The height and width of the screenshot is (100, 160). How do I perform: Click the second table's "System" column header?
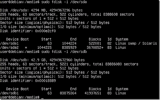(x=122, y=89)
